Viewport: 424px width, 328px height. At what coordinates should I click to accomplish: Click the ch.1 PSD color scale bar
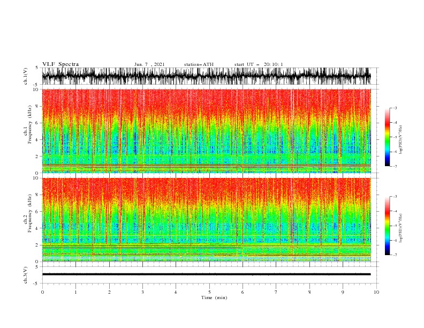tap(387, 137)
